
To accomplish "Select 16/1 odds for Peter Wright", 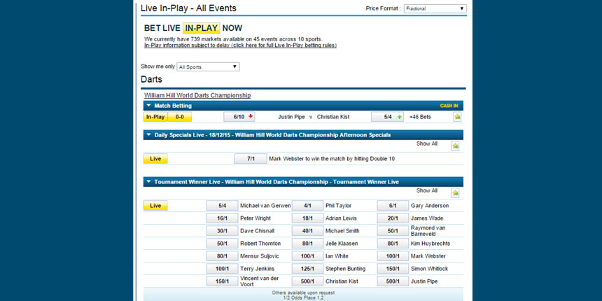I will [x=223, y=218].
